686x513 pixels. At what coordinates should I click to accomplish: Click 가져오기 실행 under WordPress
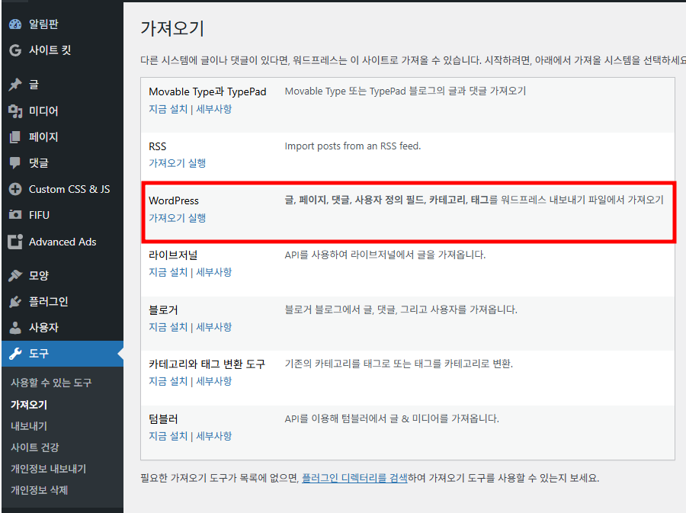(x=177, y=218)
